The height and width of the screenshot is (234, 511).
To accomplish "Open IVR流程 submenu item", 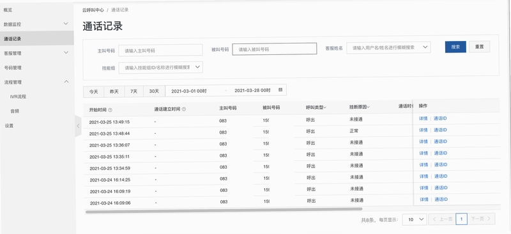I will (x=18, y=97).
